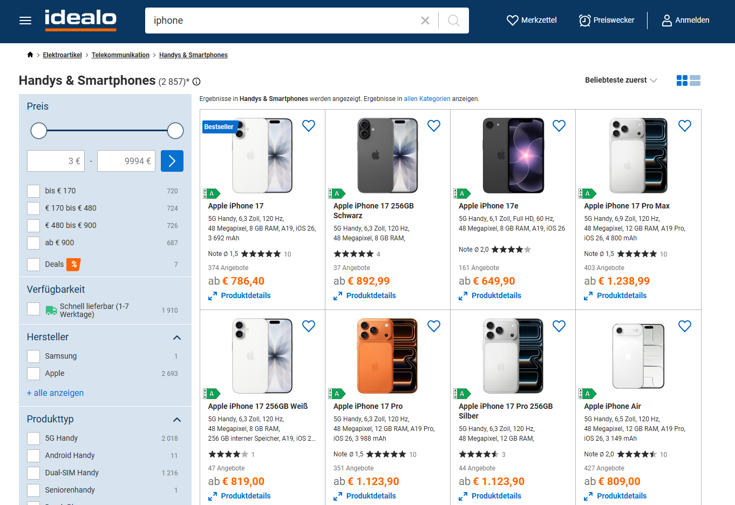Click energy label on iPhone 17 Pro Max

pyautogui.click(x=587, y=193)
